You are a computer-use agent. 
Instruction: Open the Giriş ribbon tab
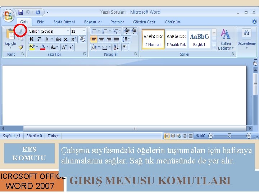point(24,22)
